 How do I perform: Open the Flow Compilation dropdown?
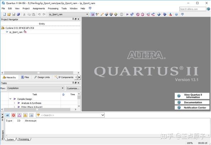click(x=36, y=88)
